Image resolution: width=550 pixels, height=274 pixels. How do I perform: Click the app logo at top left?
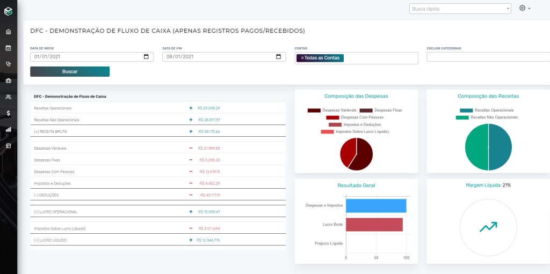point(9,12)
